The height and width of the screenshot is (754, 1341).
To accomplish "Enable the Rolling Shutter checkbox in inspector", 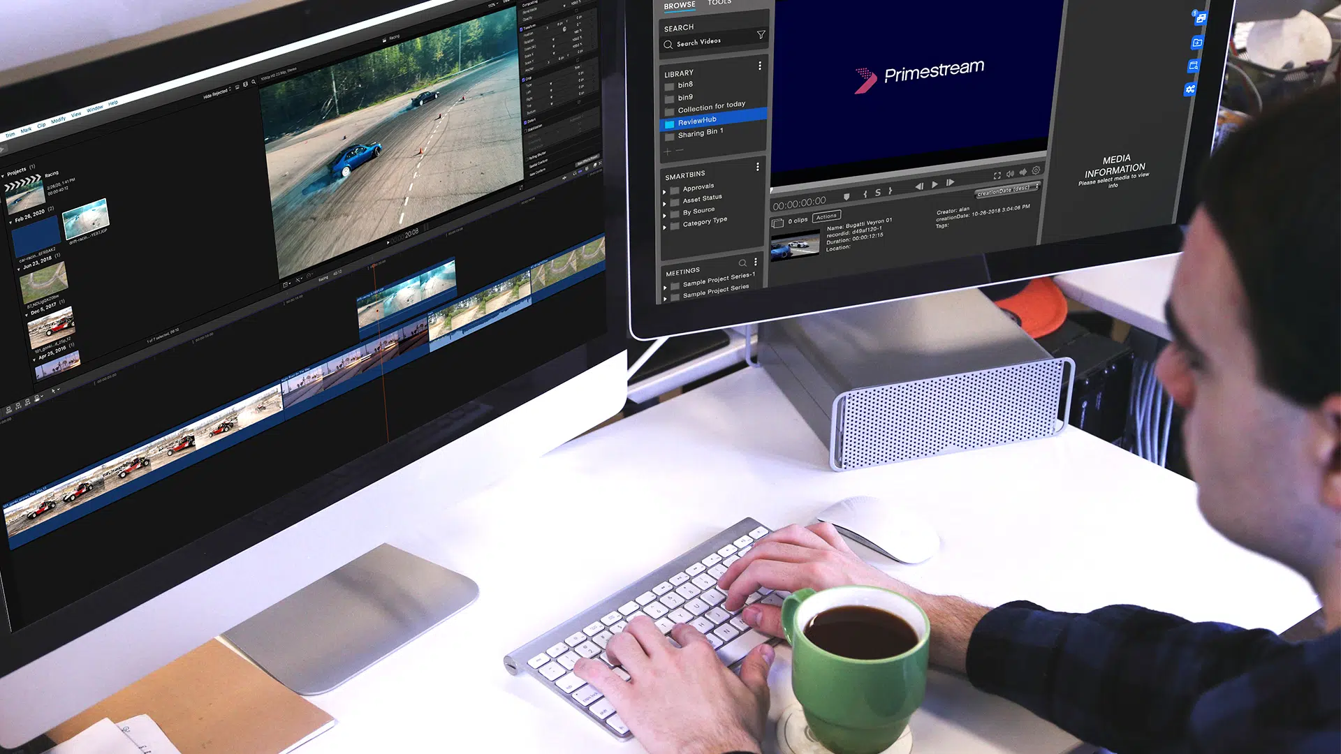I will pyautogui.click(x=527, y=159).
